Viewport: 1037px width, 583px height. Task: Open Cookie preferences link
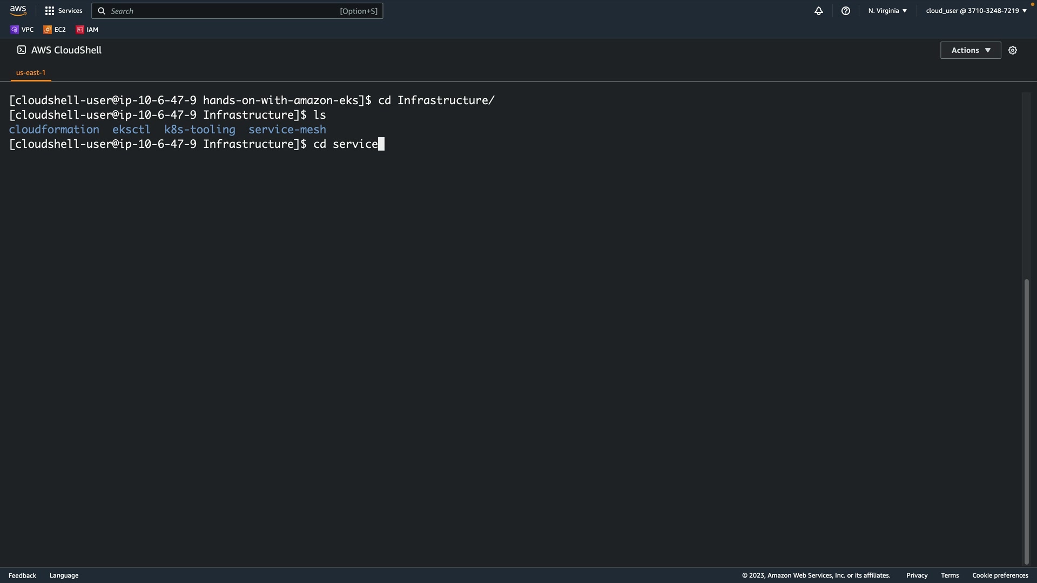click(x=1000, y=575)
